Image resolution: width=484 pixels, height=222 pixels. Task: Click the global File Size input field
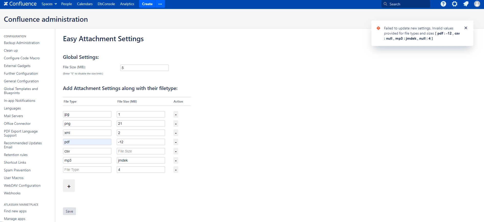tap(144, 68)
